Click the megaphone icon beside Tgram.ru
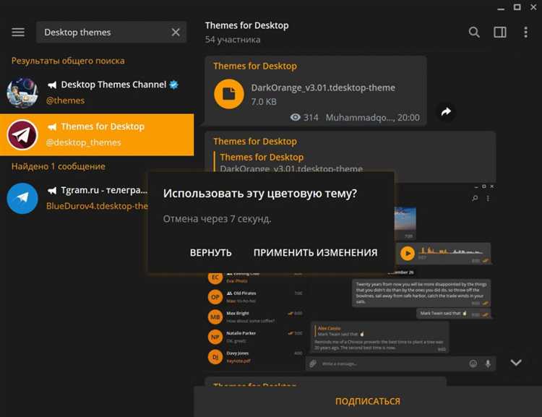Screen dimensions: 542x417 [x=52, y=191]
